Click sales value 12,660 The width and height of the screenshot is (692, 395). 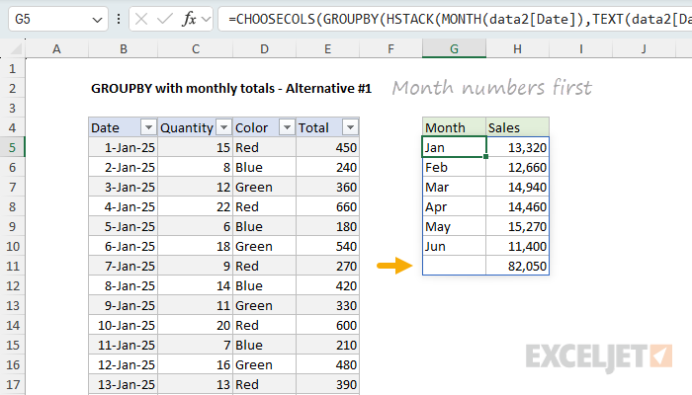pyautogui.click(x=517, y=167)
